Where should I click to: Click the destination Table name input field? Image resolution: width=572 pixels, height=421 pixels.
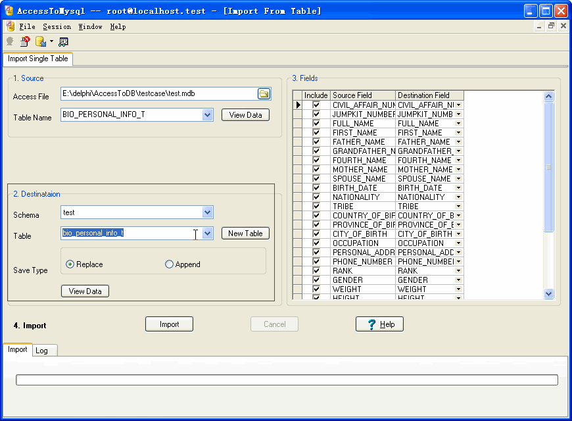pos(131,234)
